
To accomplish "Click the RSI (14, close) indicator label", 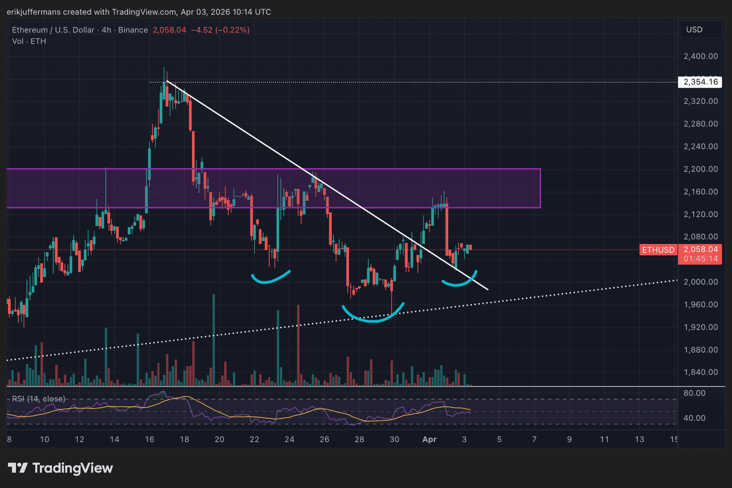I will click(x=38, y=399).
